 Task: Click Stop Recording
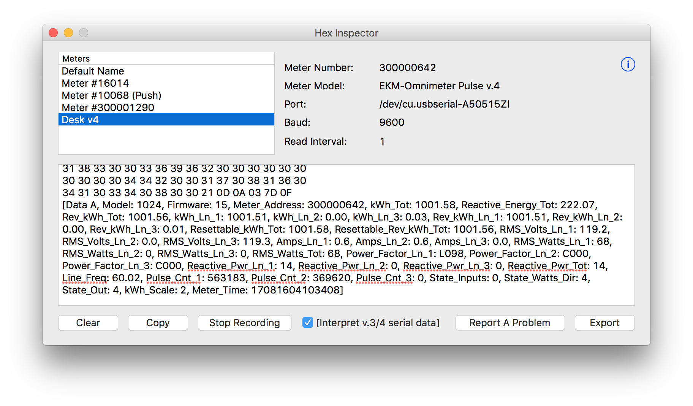click(245, 323)
